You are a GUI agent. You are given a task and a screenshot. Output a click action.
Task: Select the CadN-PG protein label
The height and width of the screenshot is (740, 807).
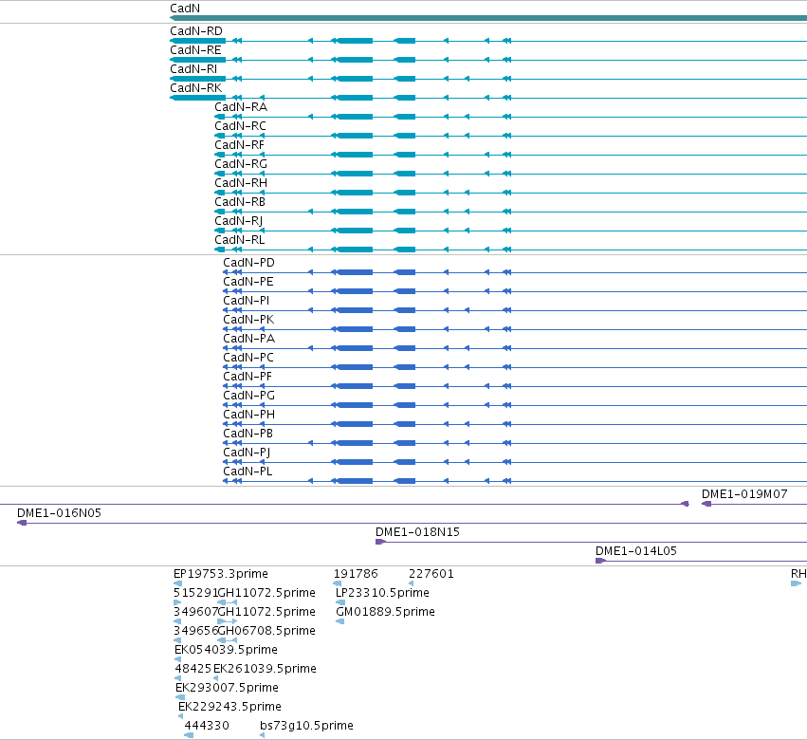248,396
